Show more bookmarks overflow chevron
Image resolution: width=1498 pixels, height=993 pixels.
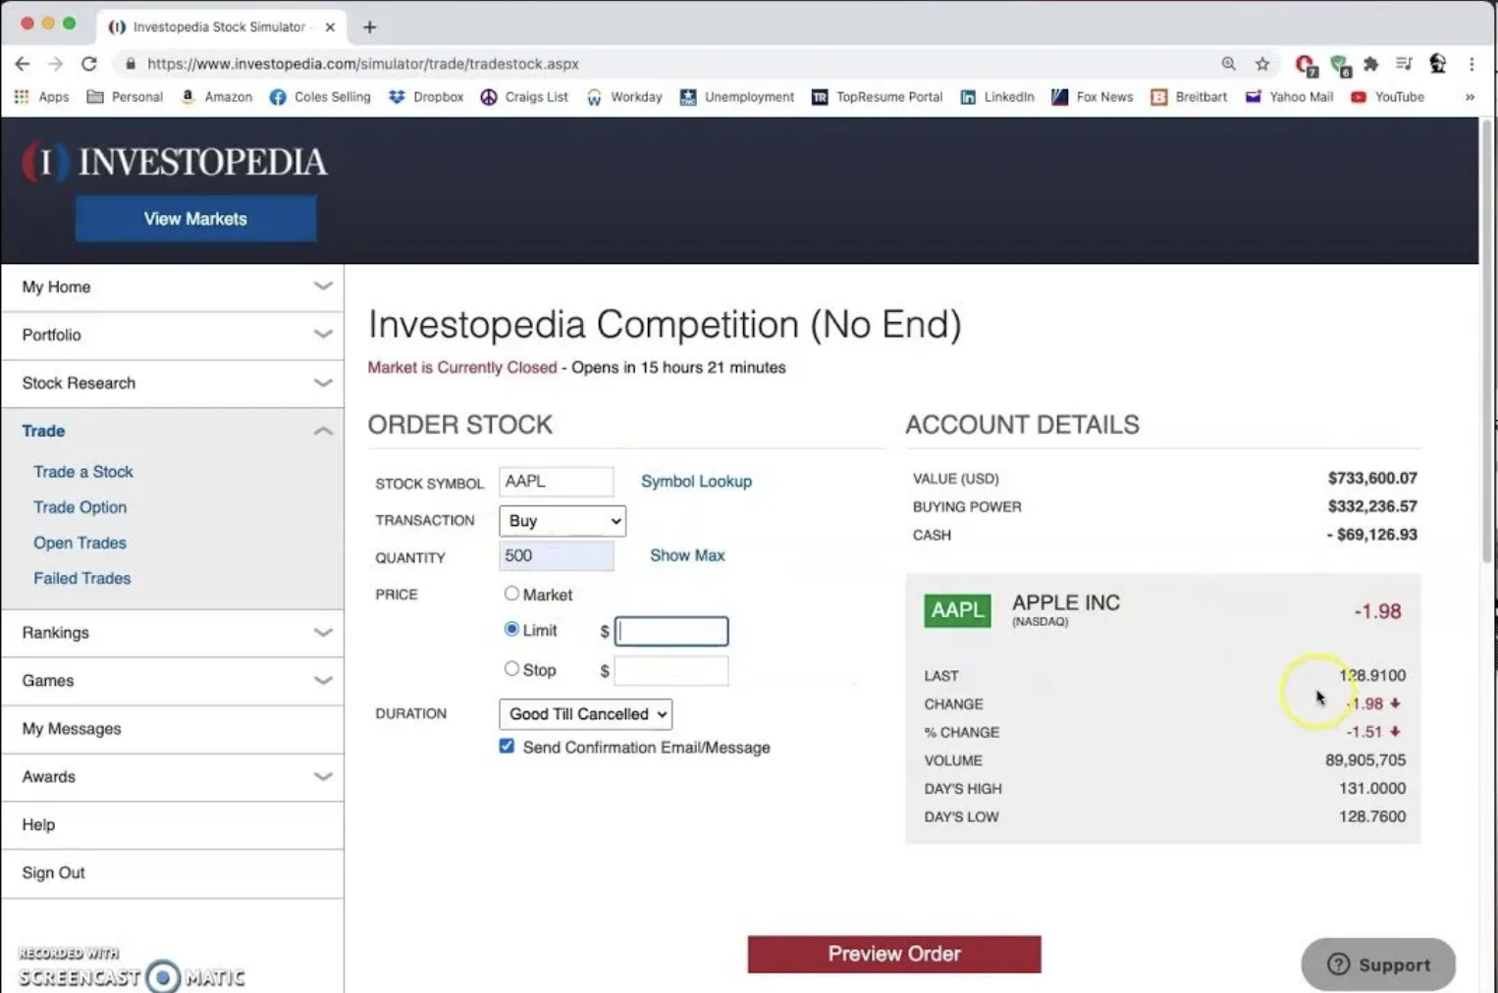1470,97
